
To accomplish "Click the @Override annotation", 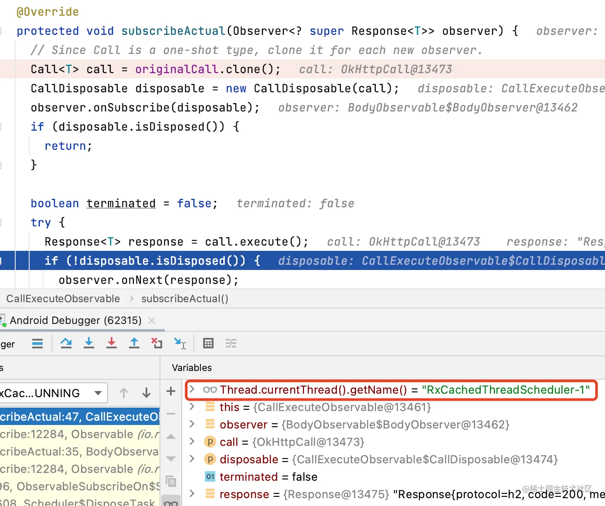I will (48, 12).
